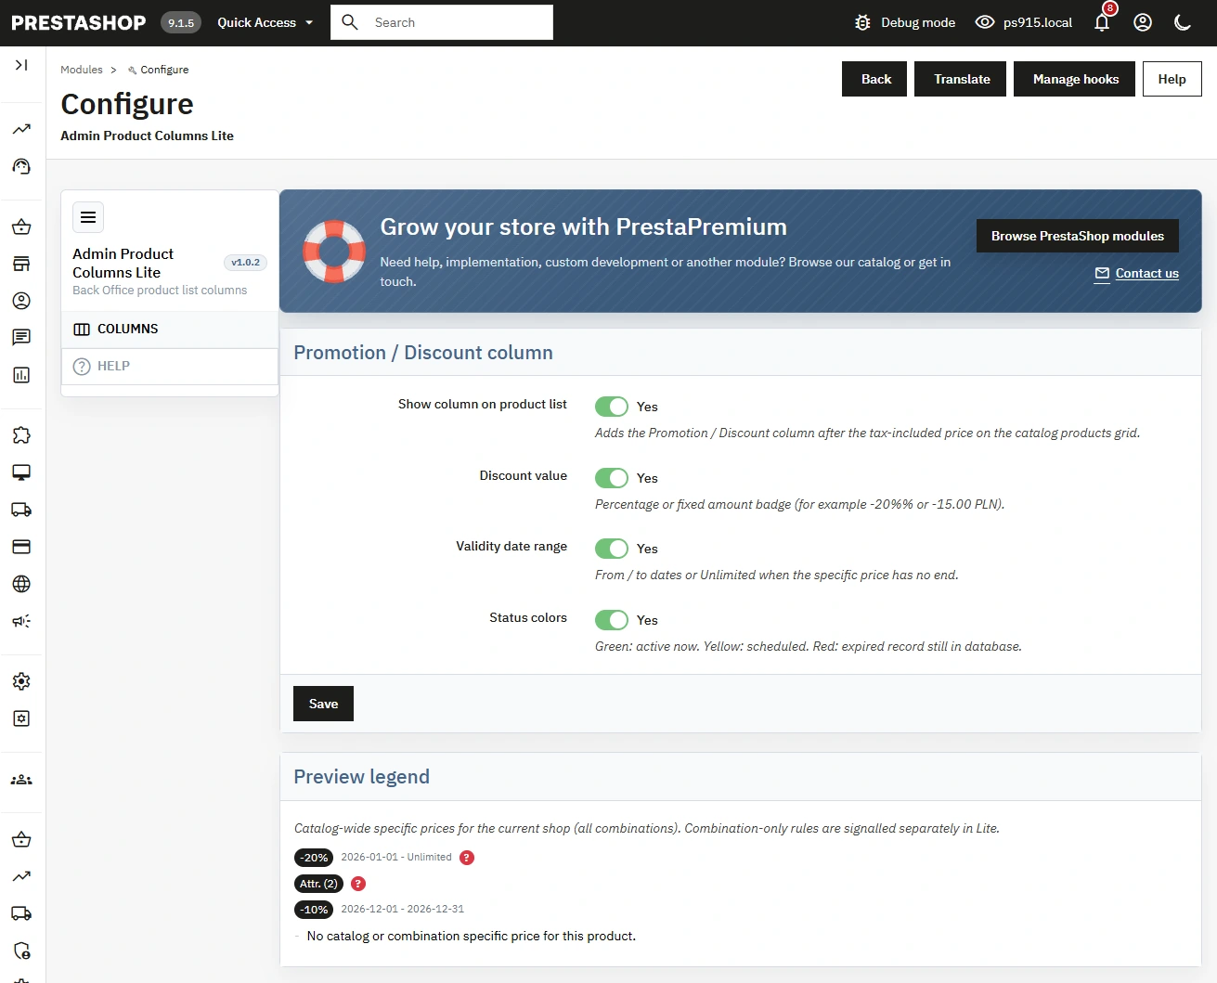Collapse the module hamburger menu
This screenshot has width=1217, height=983.
pyautogui.click(x=88, y=217)
